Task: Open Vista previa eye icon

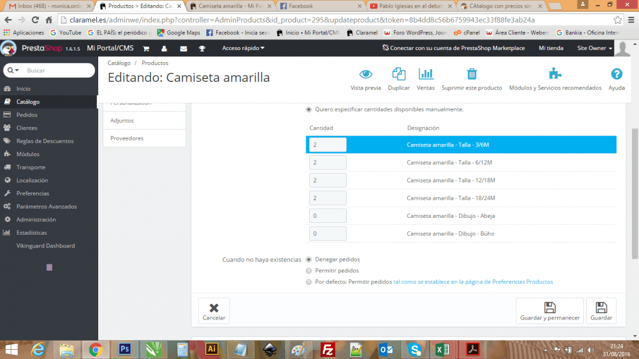Action: [x=365, y=74]
